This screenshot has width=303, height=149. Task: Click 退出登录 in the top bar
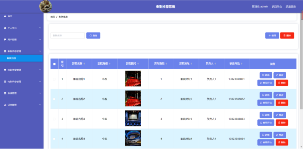click(x=291, y=6)
